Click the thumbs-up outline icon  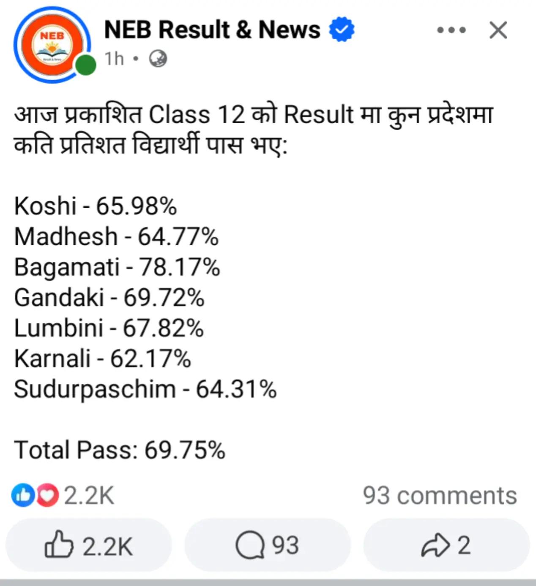click(x=59, y=544)
